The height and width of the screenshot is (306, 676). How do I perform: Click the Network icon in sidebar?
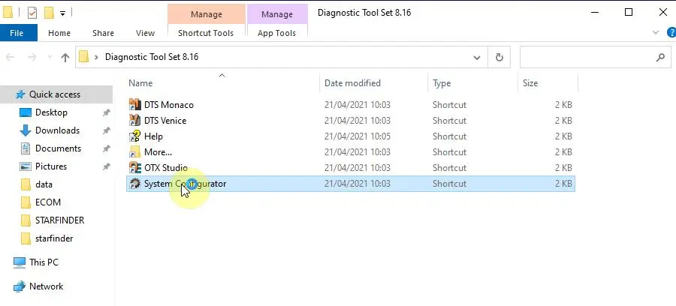20,286
